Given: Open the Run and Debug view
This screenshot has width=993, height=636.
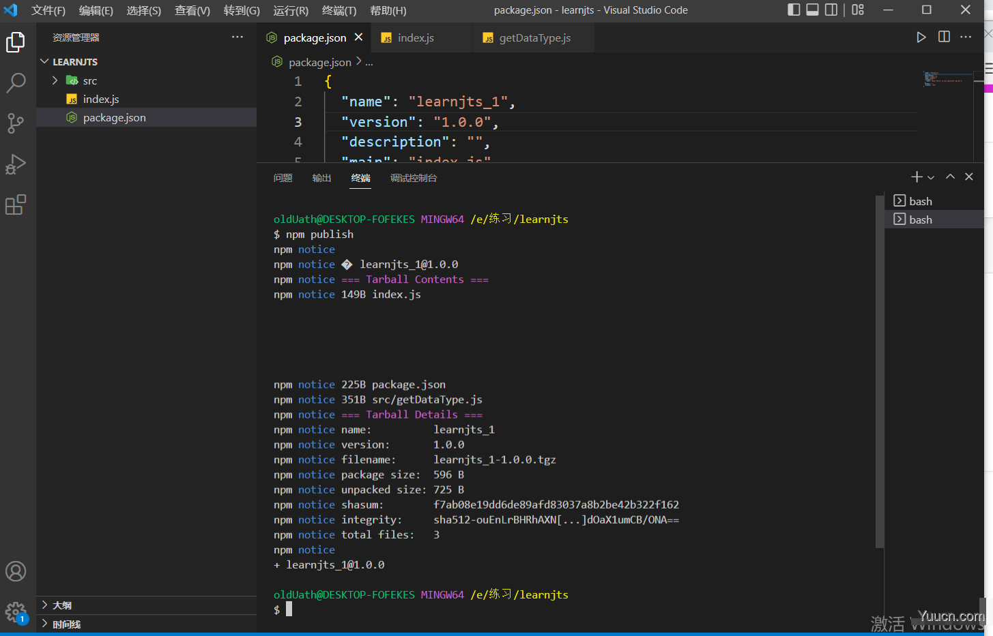Looking at the screenshot, I should click(16, 164).
